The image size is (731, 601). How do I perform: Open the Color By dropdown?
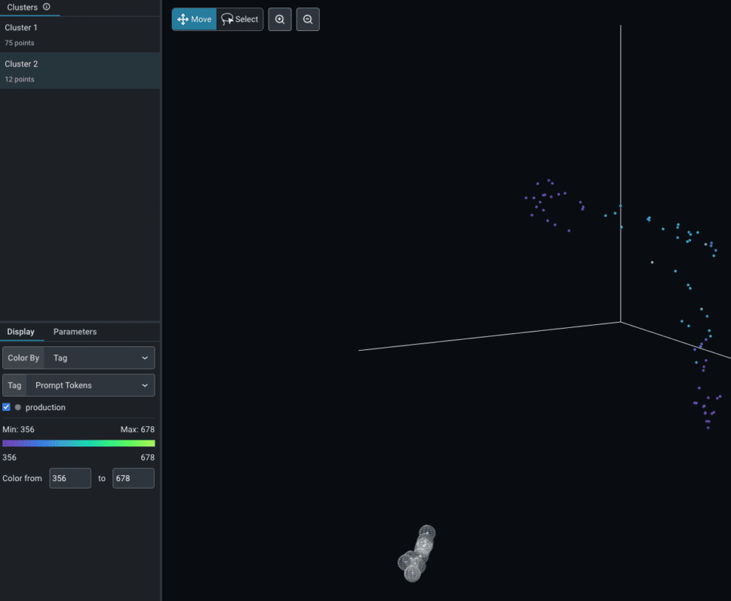99,358
